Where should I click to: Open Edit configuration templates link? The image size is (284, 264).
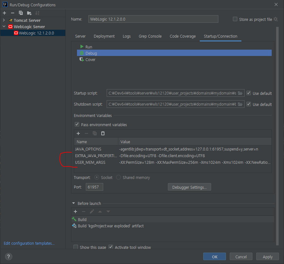pos(29,243)
